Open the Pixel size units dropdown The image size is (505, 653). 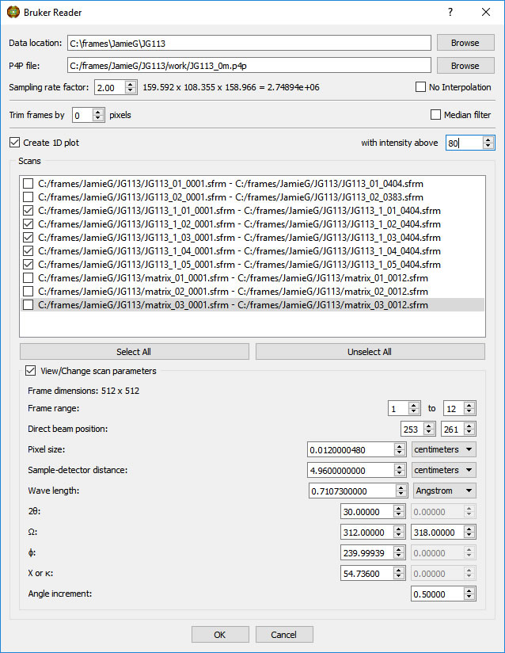(444, 449)
